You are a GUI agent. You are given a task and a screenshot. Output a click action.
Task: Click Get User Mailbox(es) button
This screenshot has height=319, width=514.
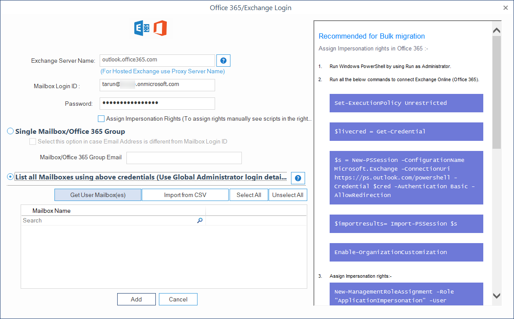[98, 195]
